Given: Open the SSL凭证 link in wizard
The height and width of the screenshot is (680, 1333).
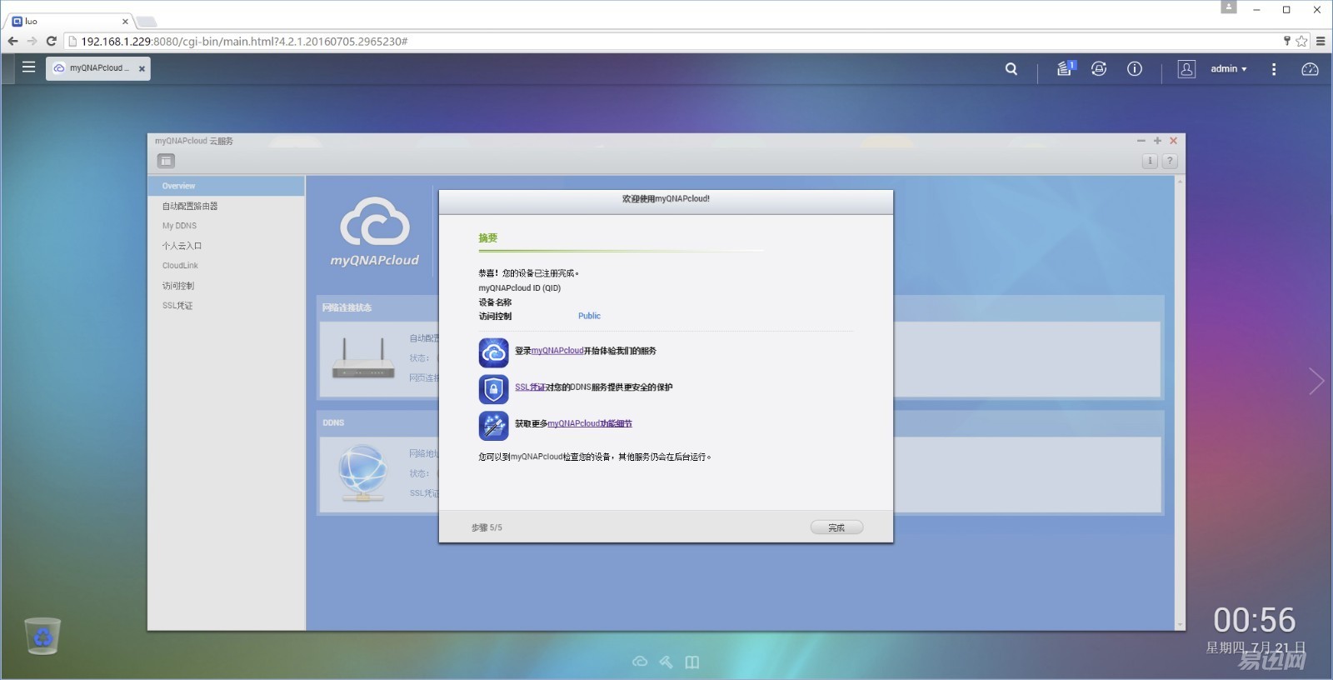Looking at the screenshot, I should 529,387.
